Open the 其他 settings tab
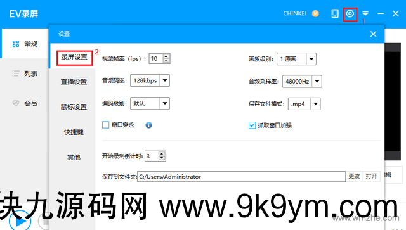 (x=74, y=157)
